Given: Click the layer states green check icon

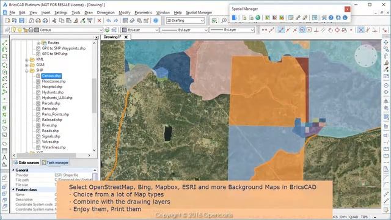Looking at the screenshot, I should tap(107, 30).
